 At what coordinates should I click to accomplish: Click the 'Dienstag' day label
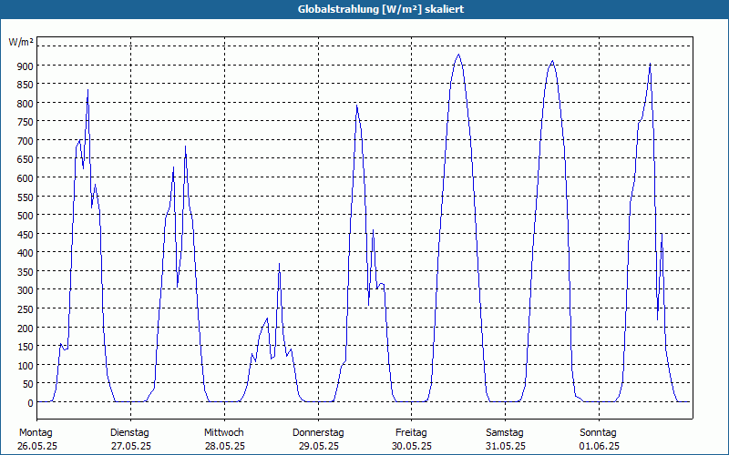point(129,433)
